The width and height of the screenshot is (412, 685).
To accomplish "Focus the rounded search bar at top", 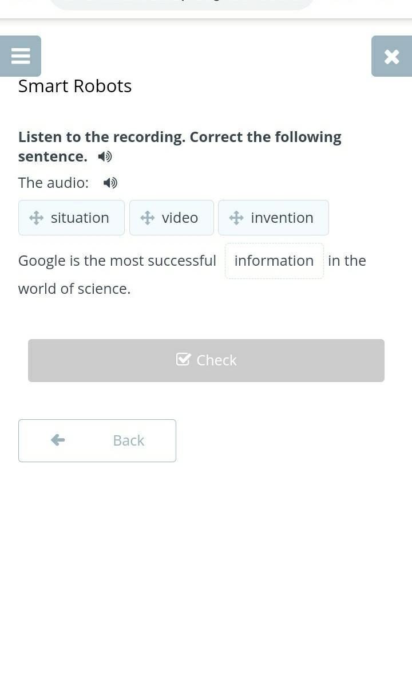I will [182, 5].
